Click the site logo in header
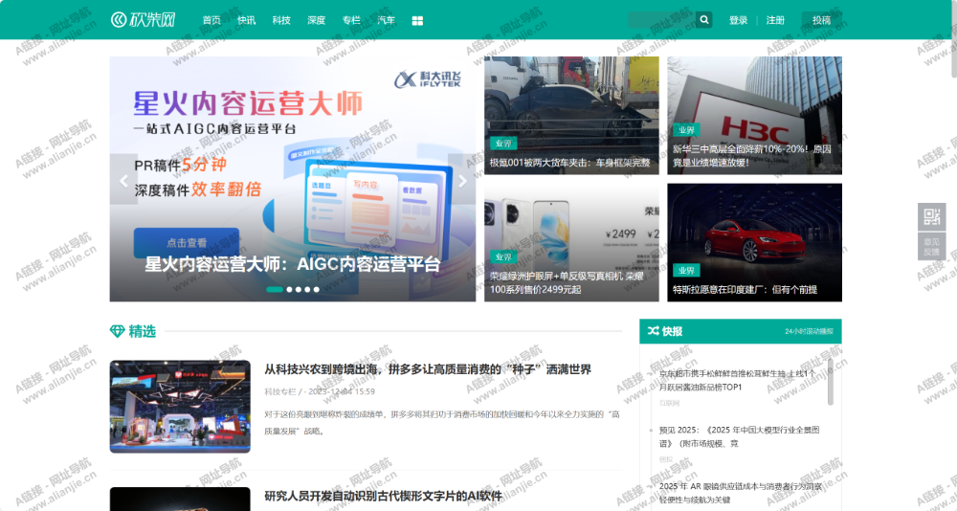 point(143,20)
